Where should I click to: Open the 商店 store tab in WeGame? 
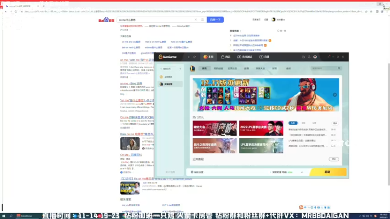tap(226, 57)
